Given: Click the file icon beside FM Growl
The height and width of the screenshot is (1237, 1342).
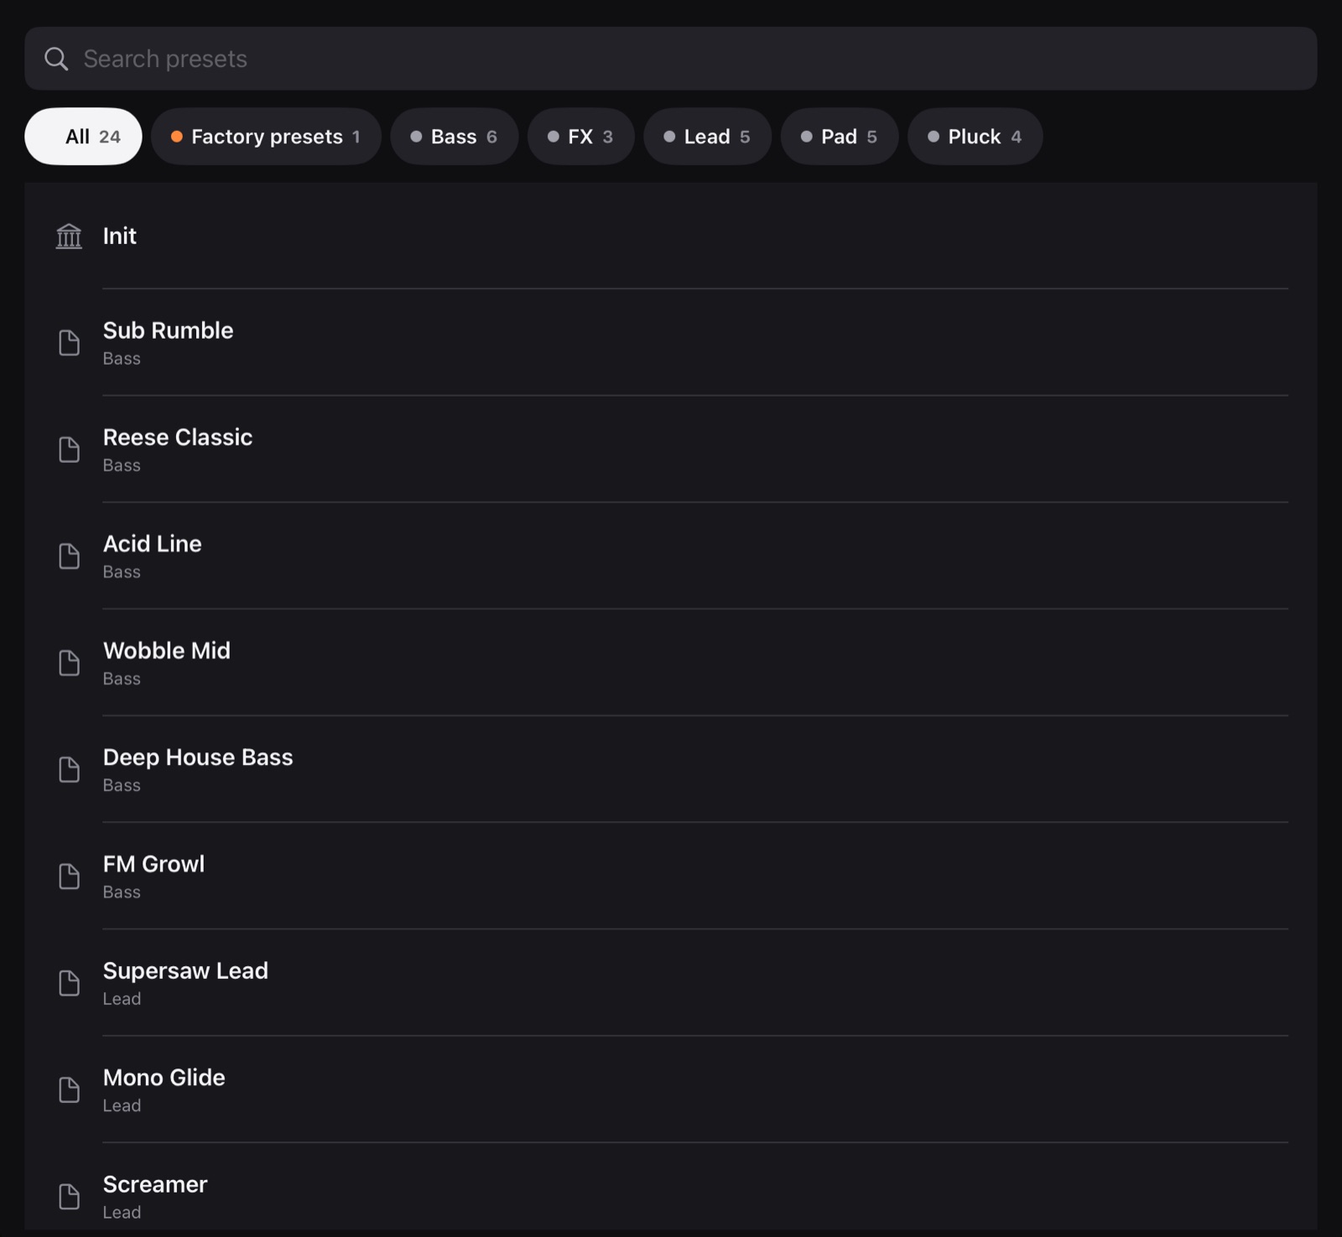Looking at the screenshot, I should [x=69, y=876].
